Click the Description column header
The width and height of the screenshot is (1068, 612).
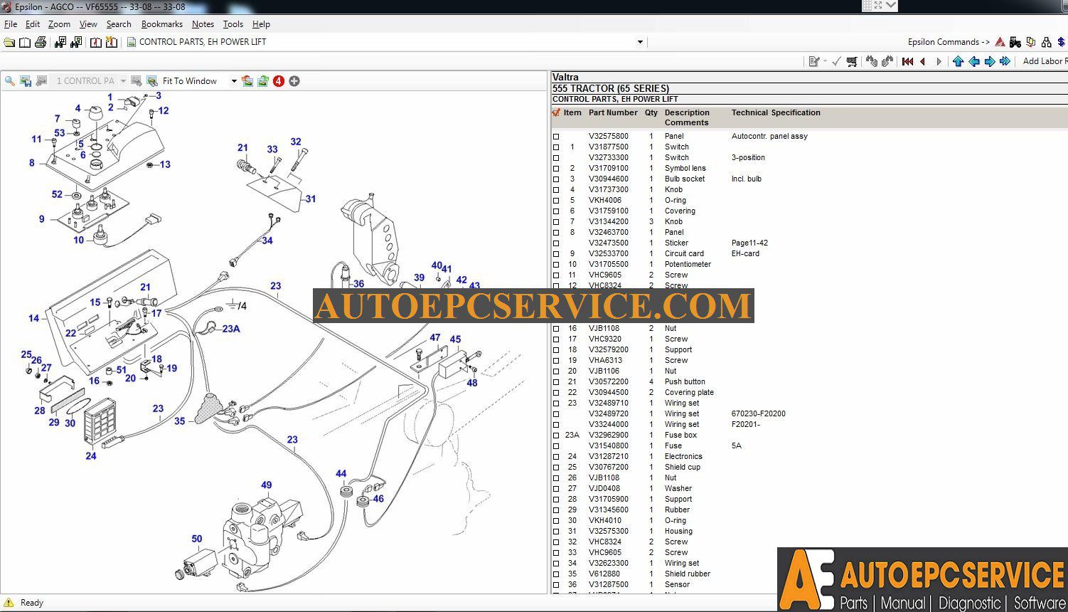[687, 112]
